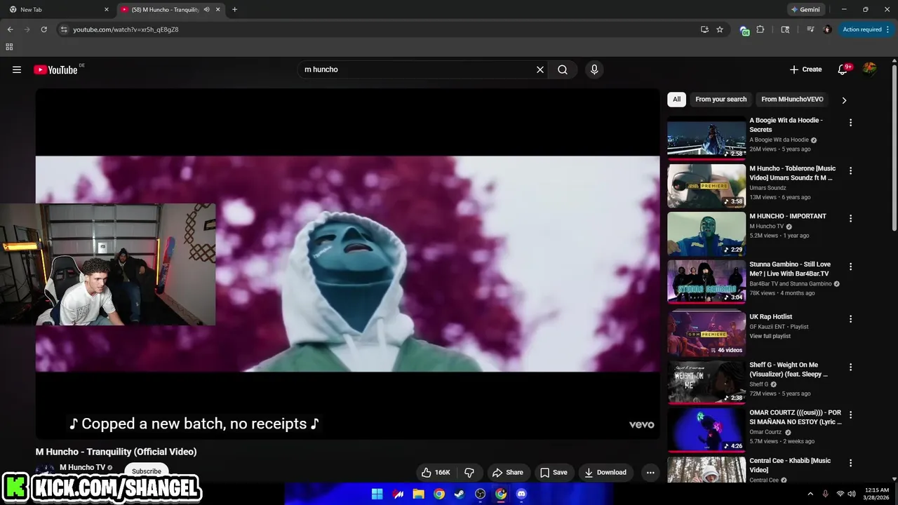Image resolution: width=898 pixels, height=505 pixels.
Task: Click the Action required button
Action: point(862,29)
